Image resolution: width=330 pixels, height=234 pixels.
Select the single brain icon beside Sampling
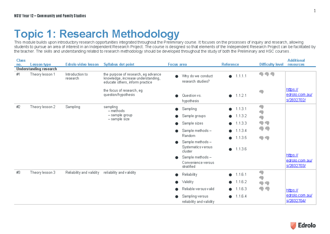261,107
